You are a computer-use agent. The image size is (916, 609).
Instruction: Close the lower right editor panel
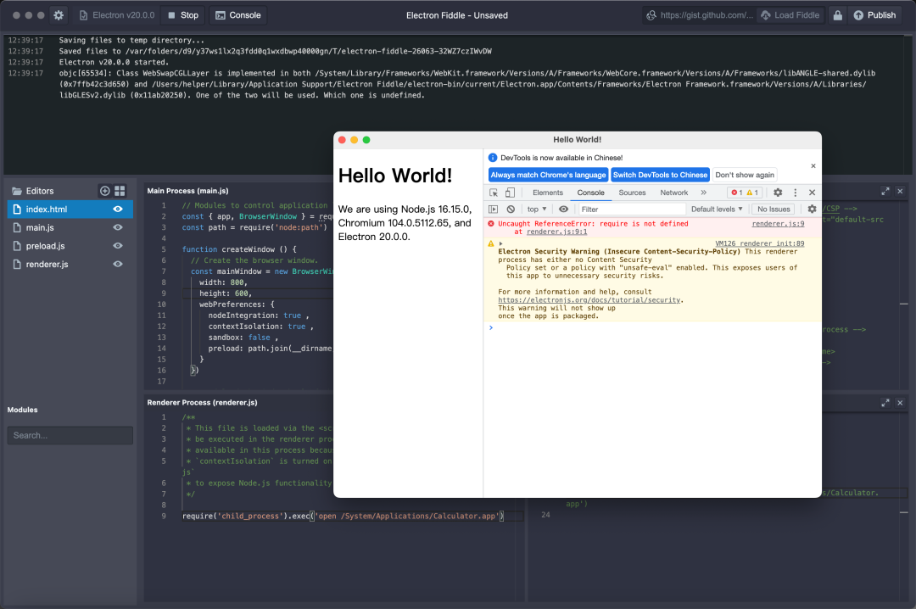[x=900, y=403]
